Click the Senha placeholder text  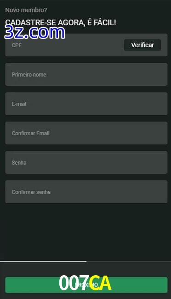pyautogui.click(x=19, y=163)
